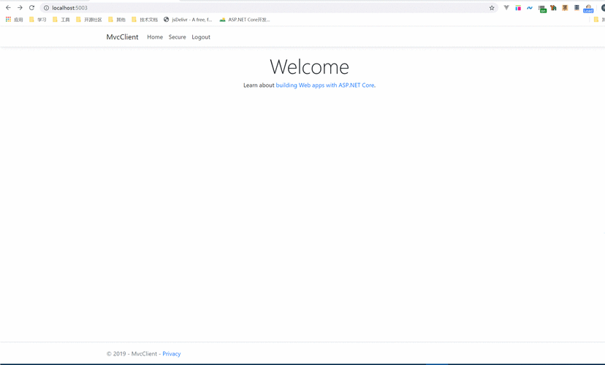Open the 工具 bookmark folder
Image resolution: width=605 pixels, height=365 pixels.
pos(61,20)
